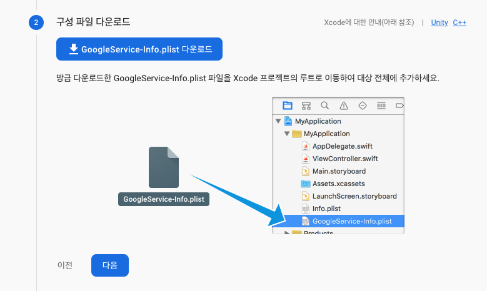
Task: Open the C++ link
Action: [x=459, y=22]
